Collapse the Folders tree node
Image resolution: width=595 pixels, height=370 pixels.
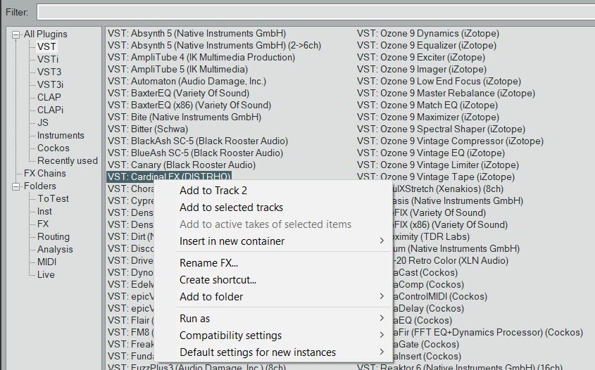point(15,186)
